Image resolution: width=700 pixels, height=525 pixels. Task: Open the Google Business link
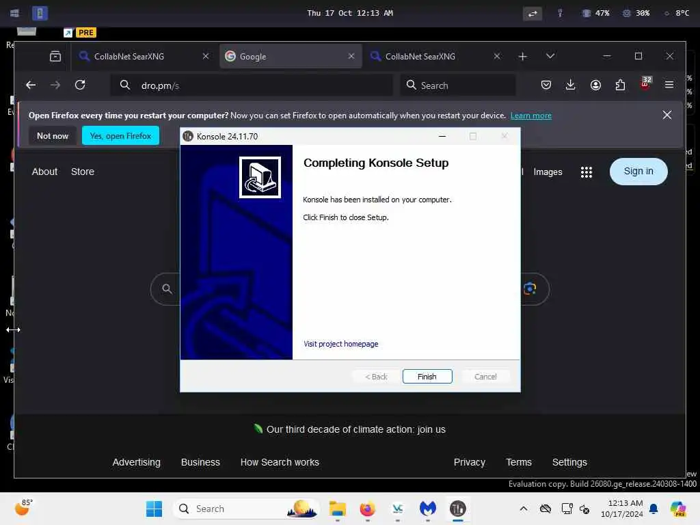(x=200, y=462)
